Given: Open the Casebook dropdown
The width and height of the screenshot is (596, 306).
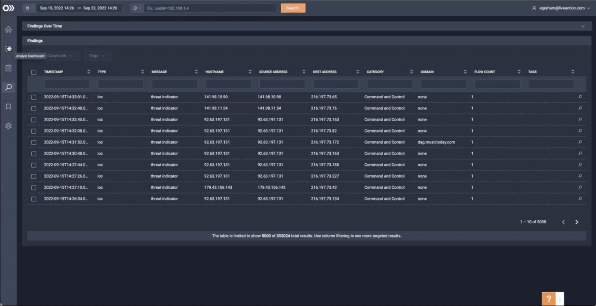Looking at the screenshot, I should pos(61,56).
